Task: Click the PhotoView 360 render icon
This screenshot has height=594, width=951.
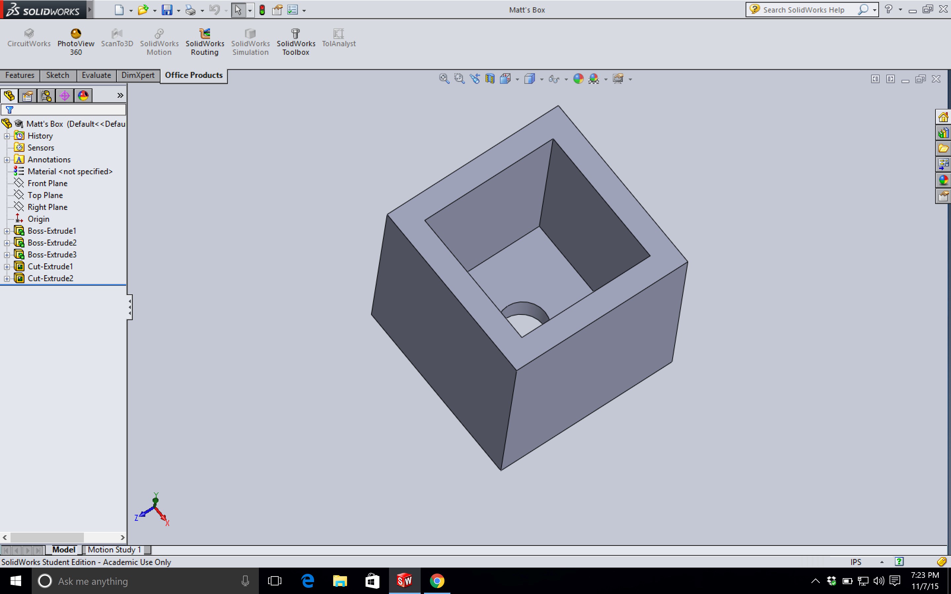Action: pos(75,32)
